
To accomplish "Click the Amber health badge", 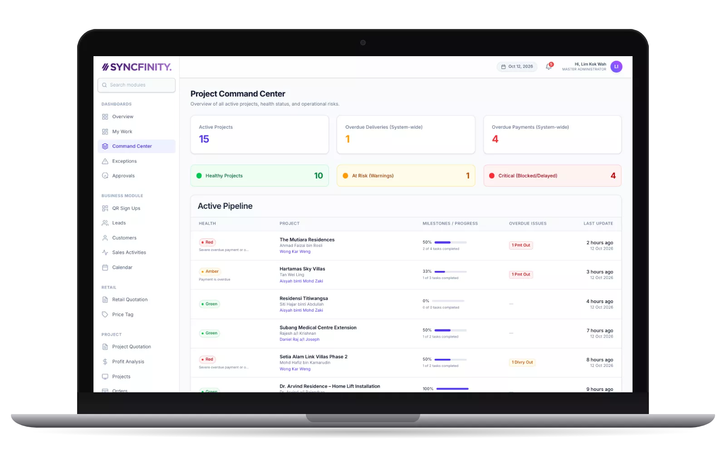I will 210,272.
